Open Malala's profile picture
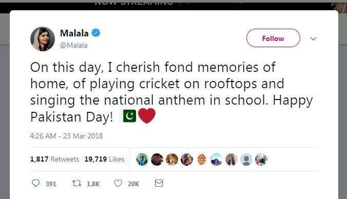 point(43,39)
